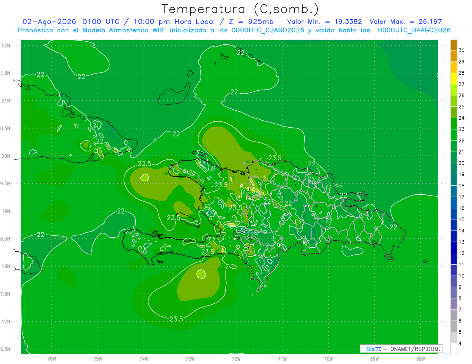The width and height of the screenshot is (472, 364).
Task: Click blue legend swatch between 16 and 17
Action: 454,203
